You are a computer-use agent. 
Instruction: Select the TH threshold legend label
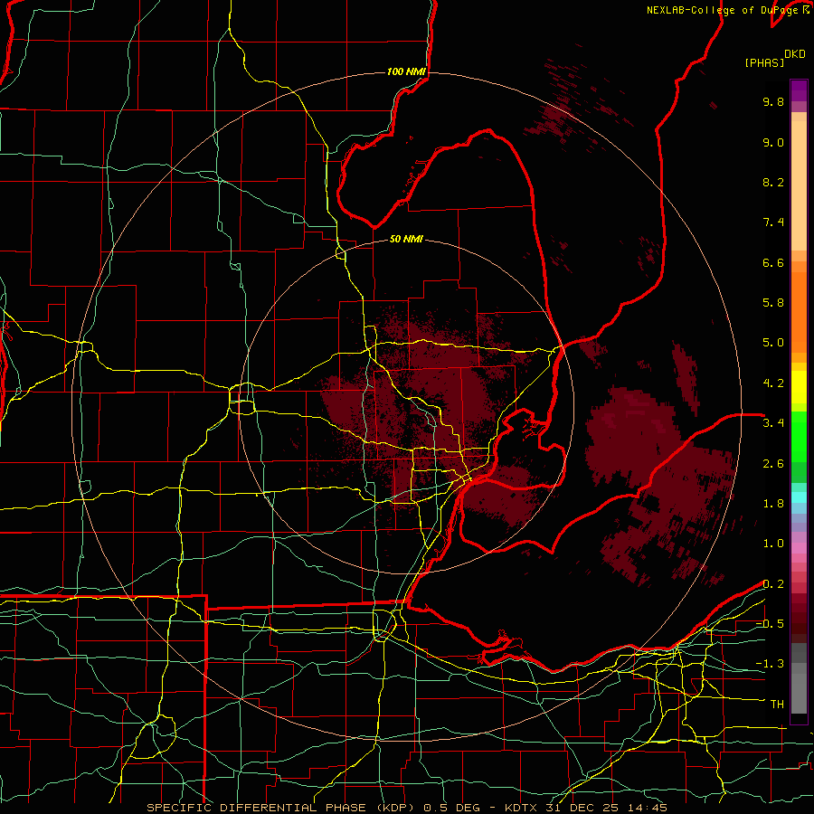point(777,705)
